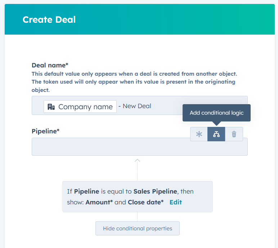Click the Create Deal header title
The image size is (278, 248).
point(49,19)
